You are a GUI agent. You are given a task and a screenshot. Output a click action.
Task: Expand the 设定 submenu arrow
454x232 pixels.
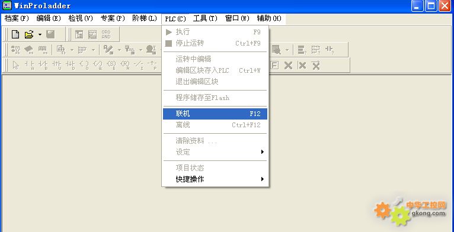(x=263, y=152)
